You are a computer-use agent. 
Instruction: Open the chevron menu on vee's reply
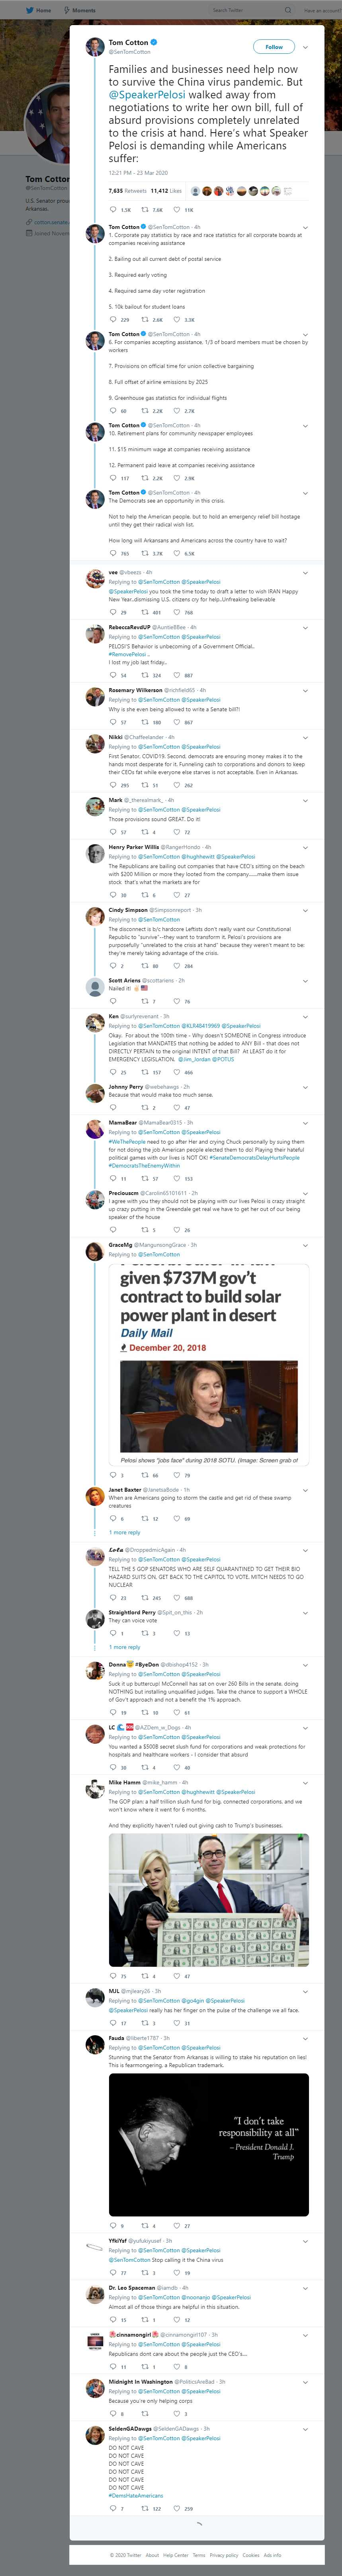coord(305,572)
